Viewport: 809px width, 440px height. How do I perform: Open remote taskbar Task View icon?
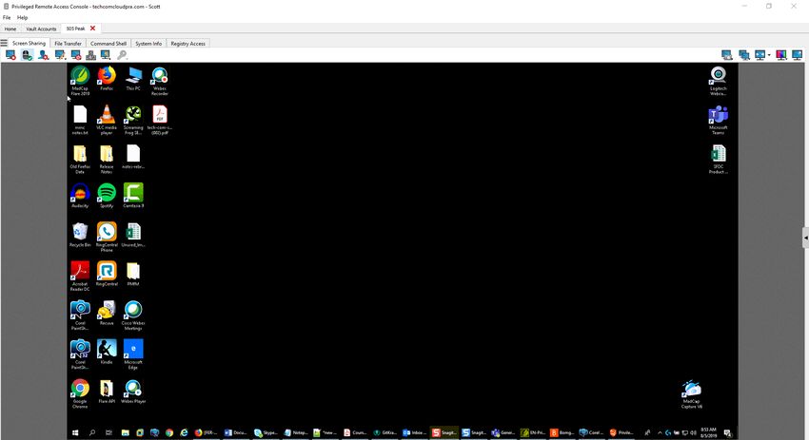(109, 432)
